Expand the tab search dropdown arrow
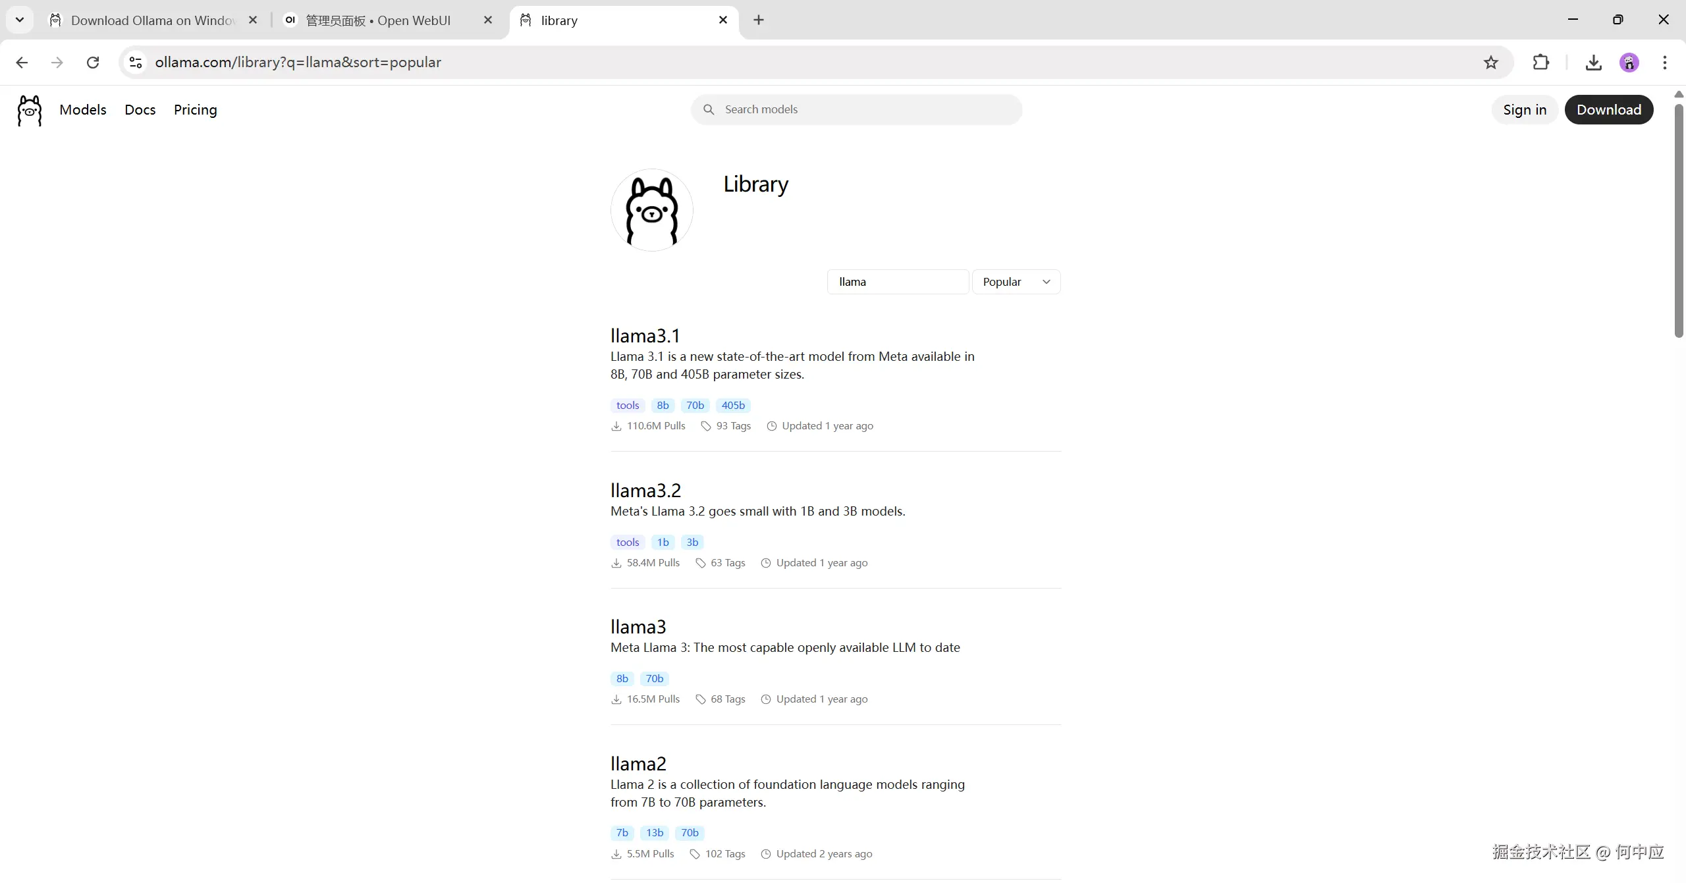This screenshot has height=883, width=1686. coord(20,20)
